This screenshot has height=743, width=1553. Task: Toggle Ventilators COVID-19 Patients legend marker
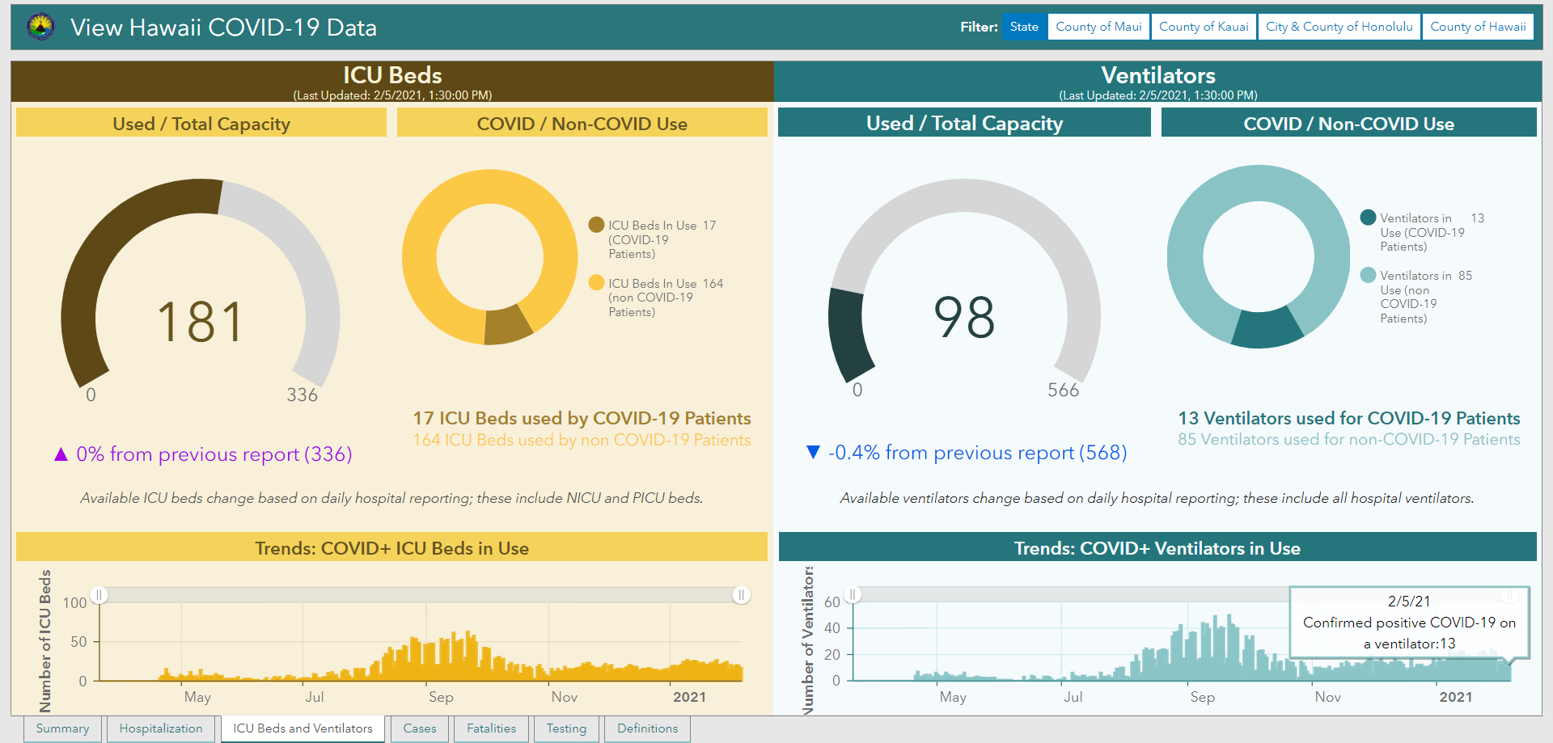tap(1369, 217)
